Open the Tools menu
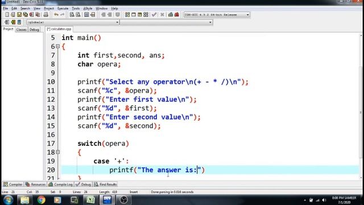This screenshot has height=205, width=364. coord(76,9)
